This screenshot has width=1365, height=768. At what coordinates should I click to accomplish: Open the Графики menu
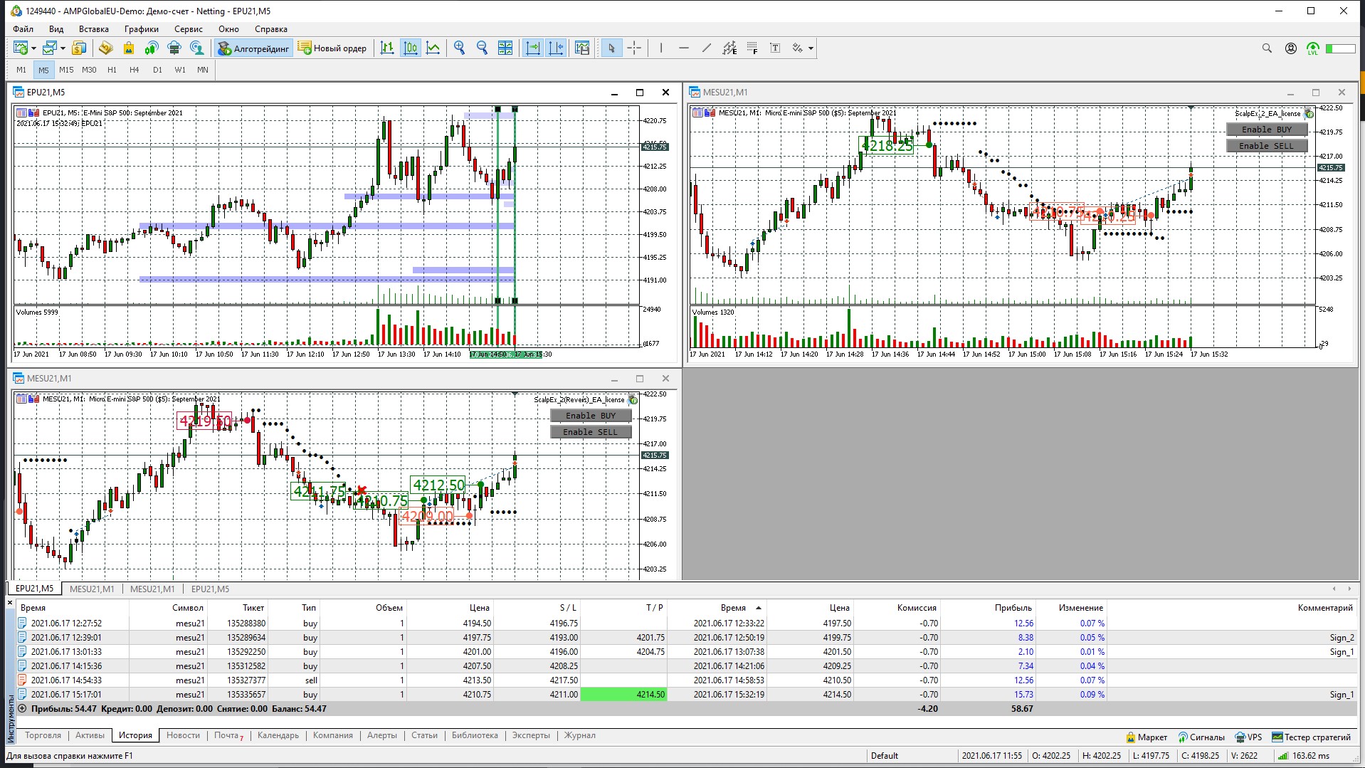(x=141, y=29)
